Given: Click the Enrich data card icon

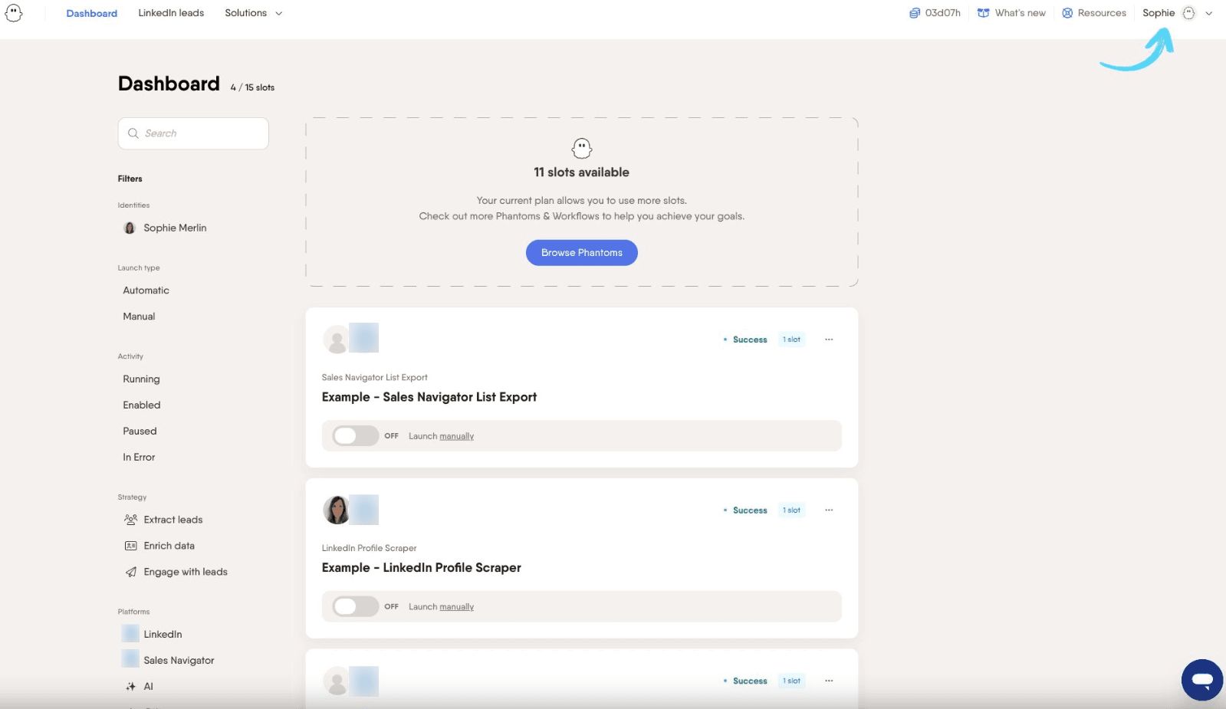Looking at the screenshot, I should click(130, 546).
